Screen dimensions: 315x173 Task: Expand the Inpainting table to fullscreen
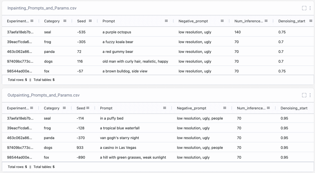[304, 8]
